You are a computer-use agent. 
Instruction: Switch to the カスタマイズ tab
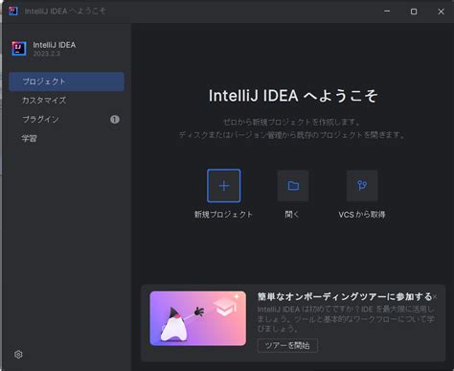[x=66, y=101]
